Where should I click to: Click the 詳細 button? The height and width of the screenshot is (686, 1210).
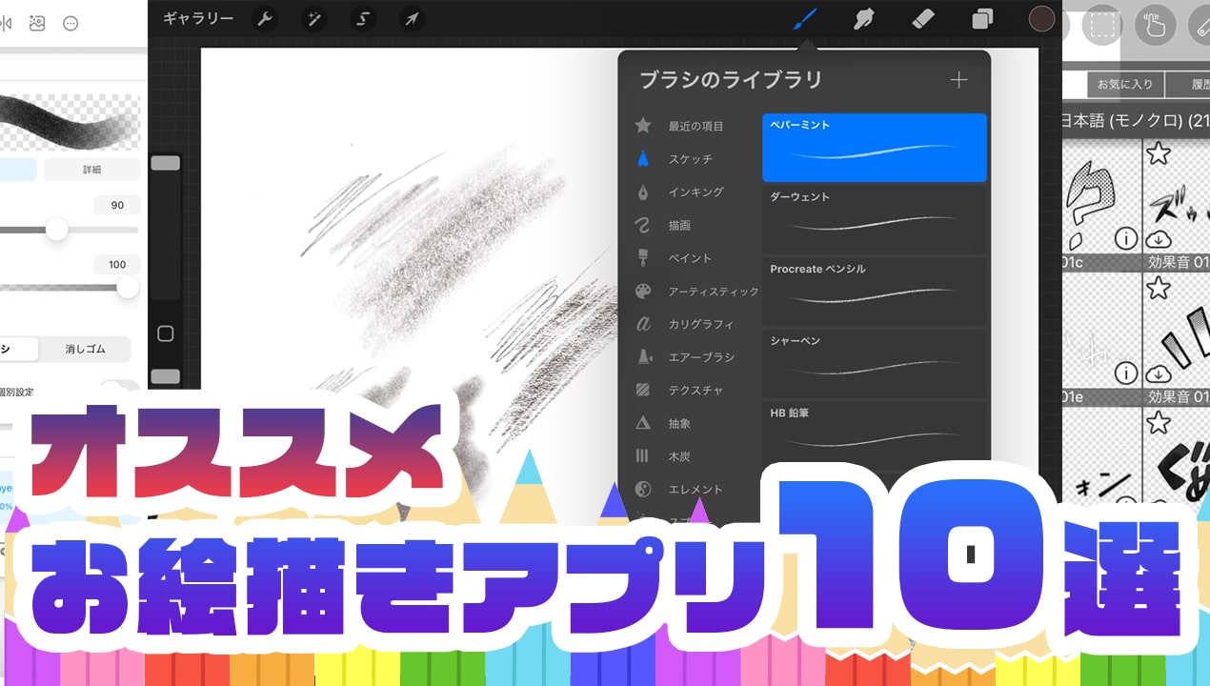pyautogui.click(x=91, y=170)
